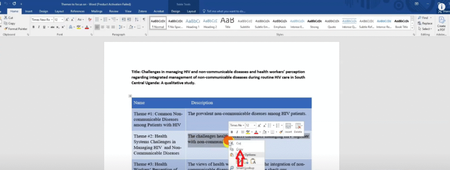Apply the Title style from gallery
The height and width of the screenshot is (170, 450).
click(227, 24)
